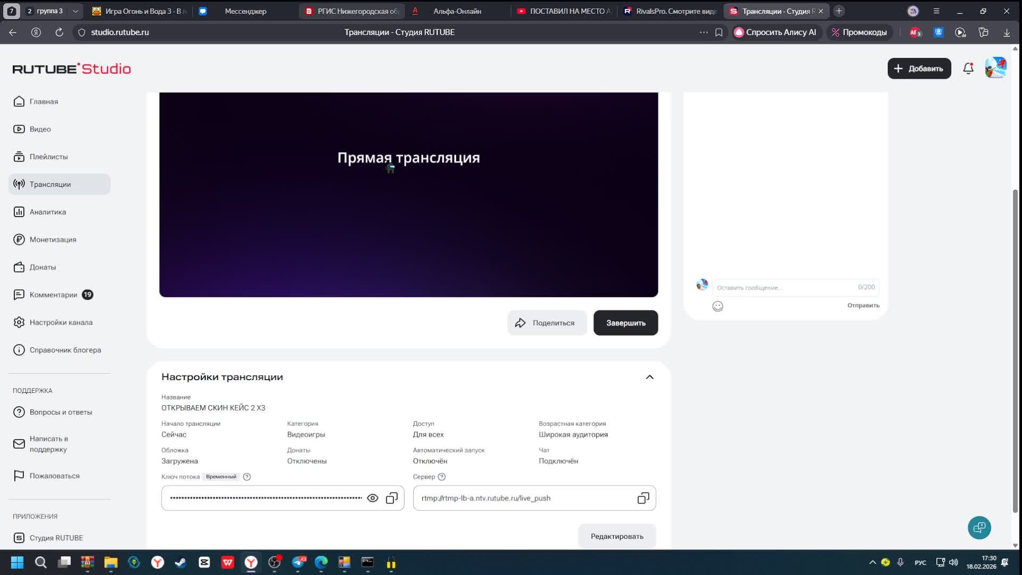Open the группа 3 tab group dropdown
The width and height of the screenshot is (1022, 575).
pyautogui.click(x=76, y=11)
